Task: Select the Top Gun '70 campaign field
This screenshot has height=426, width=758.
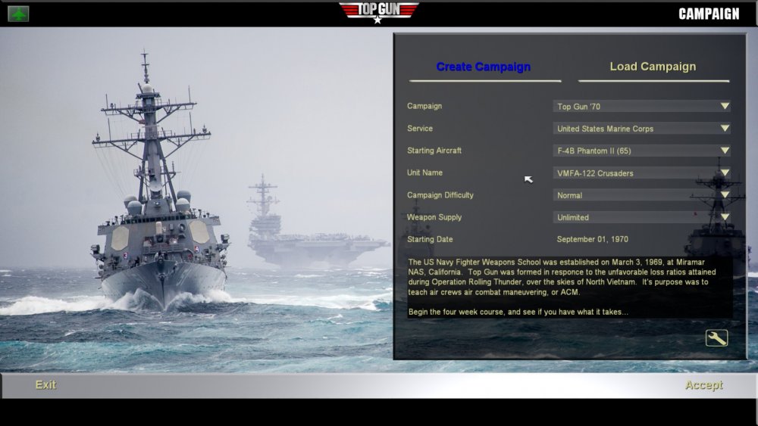Action: [x=641, y=106]
